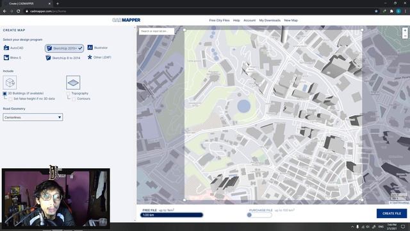Open the taskbar volume control
Screen dimensions: 410x231
pyautogui.click(x=368, y=227)
